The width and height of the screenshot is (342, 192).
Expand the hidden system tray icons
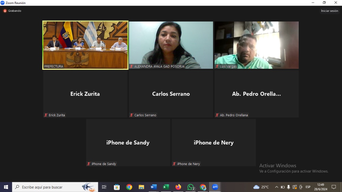pyautogui.click(x=277, y=187)
